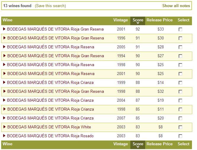Expand the 2004 Rioja Crianza arrow
This screenshot has width=197, height=150.
pyautogui.click(x=4, y=100)
